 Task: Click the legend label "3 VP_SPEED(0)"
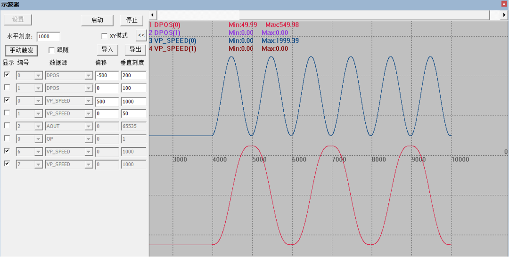(172, 41)
